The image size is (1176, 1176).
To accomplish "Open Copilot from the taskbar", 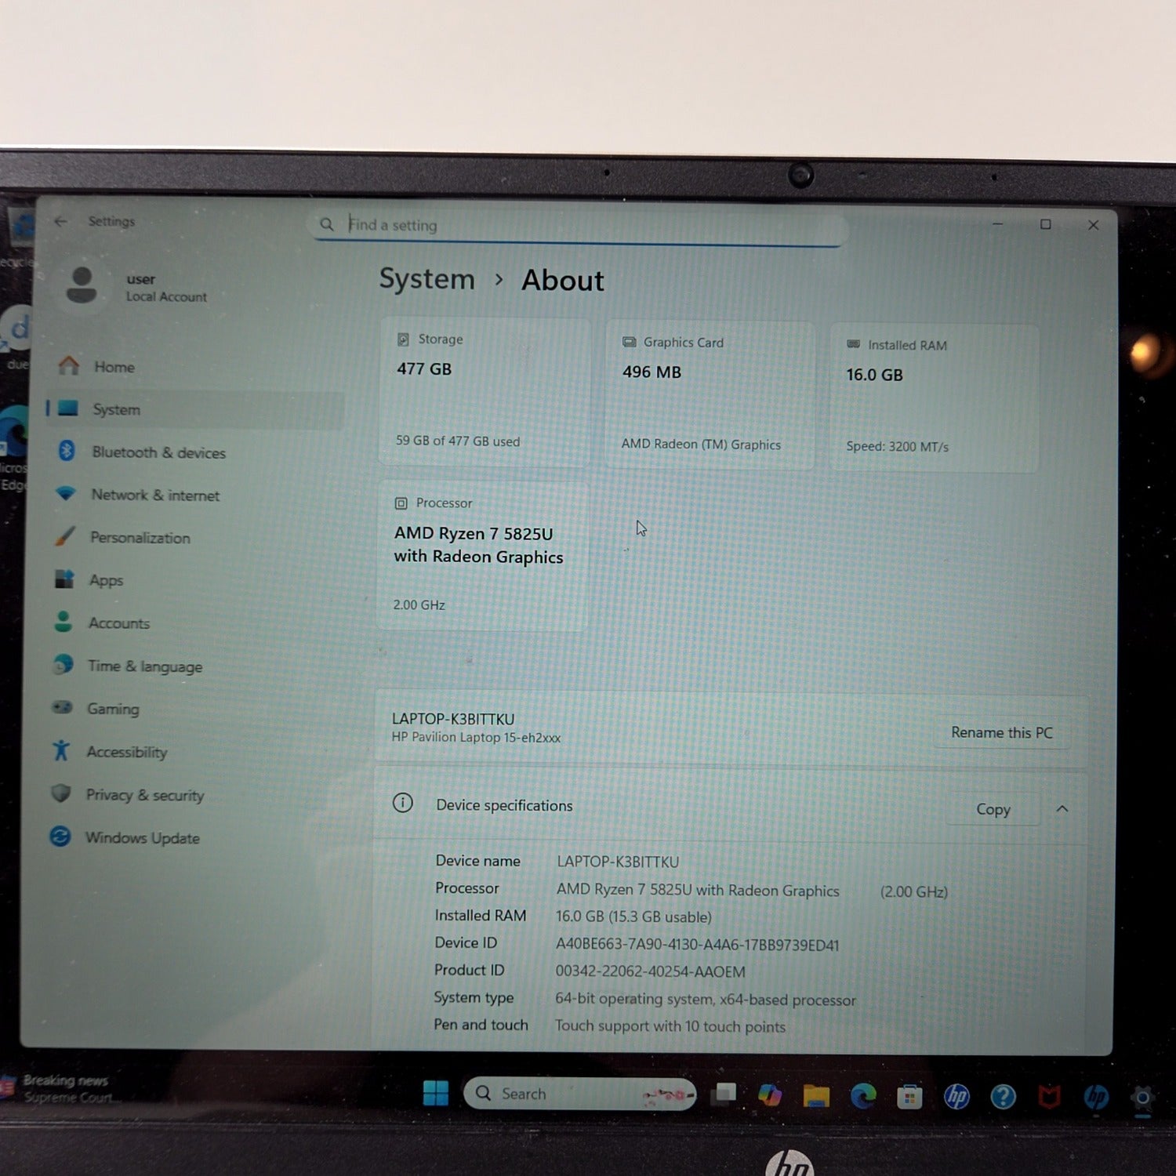I will pos(769,1094).
